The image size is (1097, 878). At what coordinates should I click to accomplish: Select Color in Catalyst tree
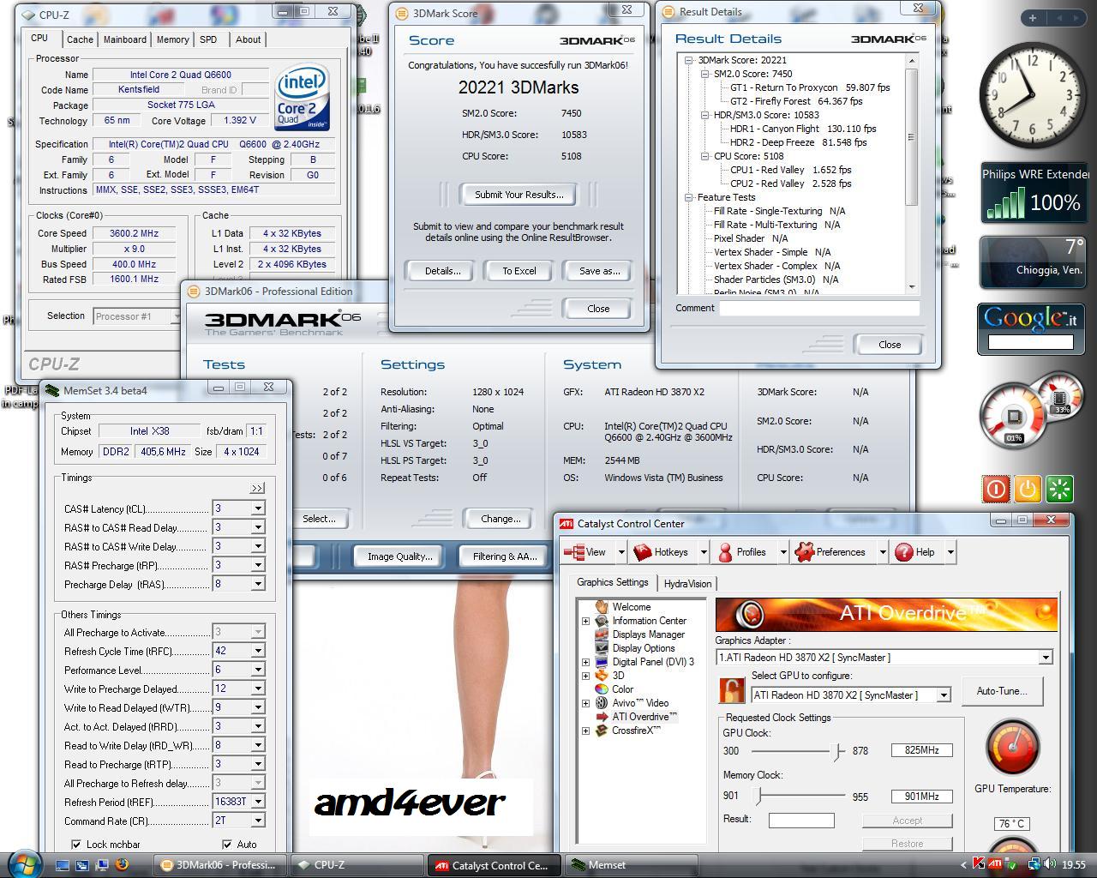[x=622, y=689]
